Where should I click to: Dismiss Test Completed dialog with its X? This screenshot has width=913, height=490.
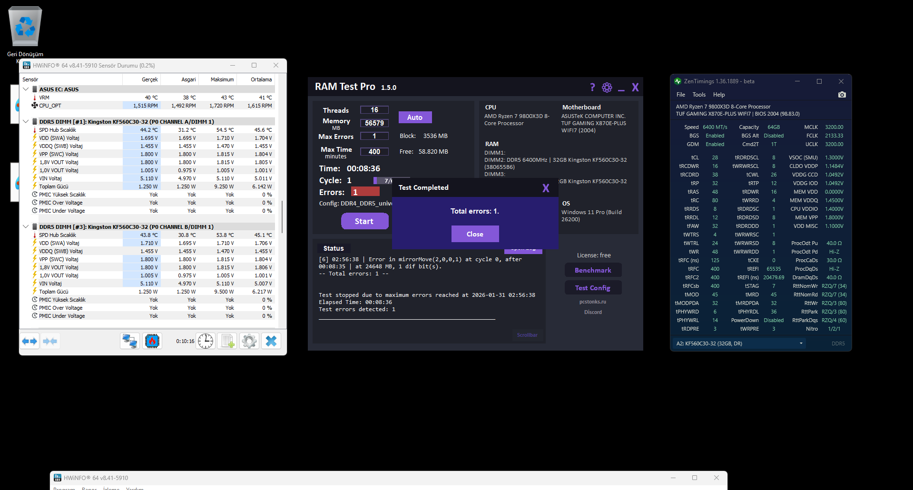[x=546, y=188]
